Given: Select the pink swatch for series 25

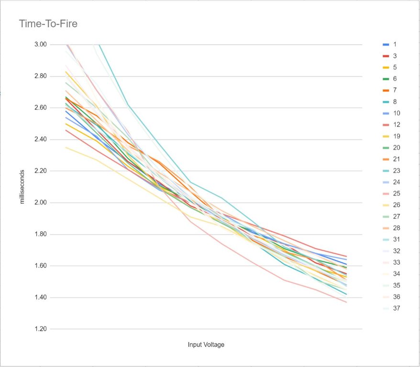Looking at the screenshot, I should tap(386, 194).
